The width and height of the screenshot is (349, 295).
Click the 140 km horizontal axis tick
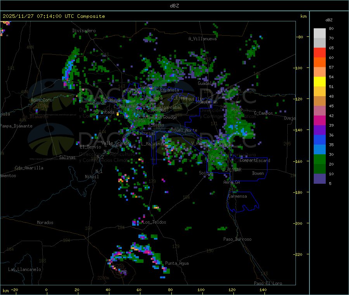click(263, 290)
